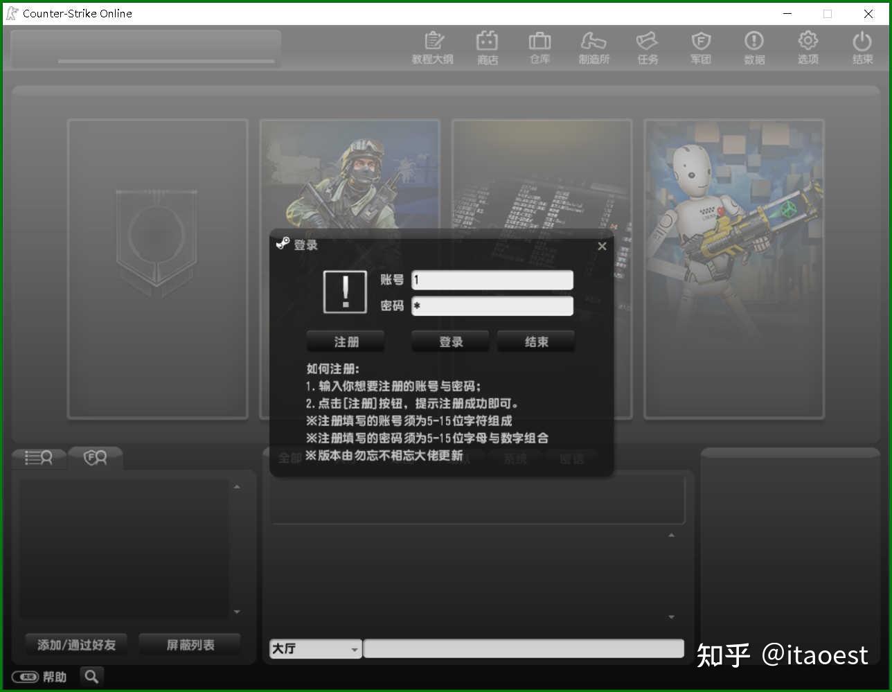Switch to the clan search tab

click(95, 457)
